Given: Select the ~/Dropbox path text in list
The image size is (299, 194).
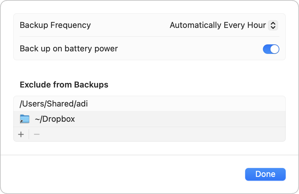Looking at the screenshot, I should (55, 119).
